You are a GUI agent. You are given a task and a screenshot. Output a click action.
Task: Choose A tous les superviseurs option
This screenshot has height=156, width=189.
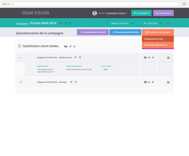[158, 45]
